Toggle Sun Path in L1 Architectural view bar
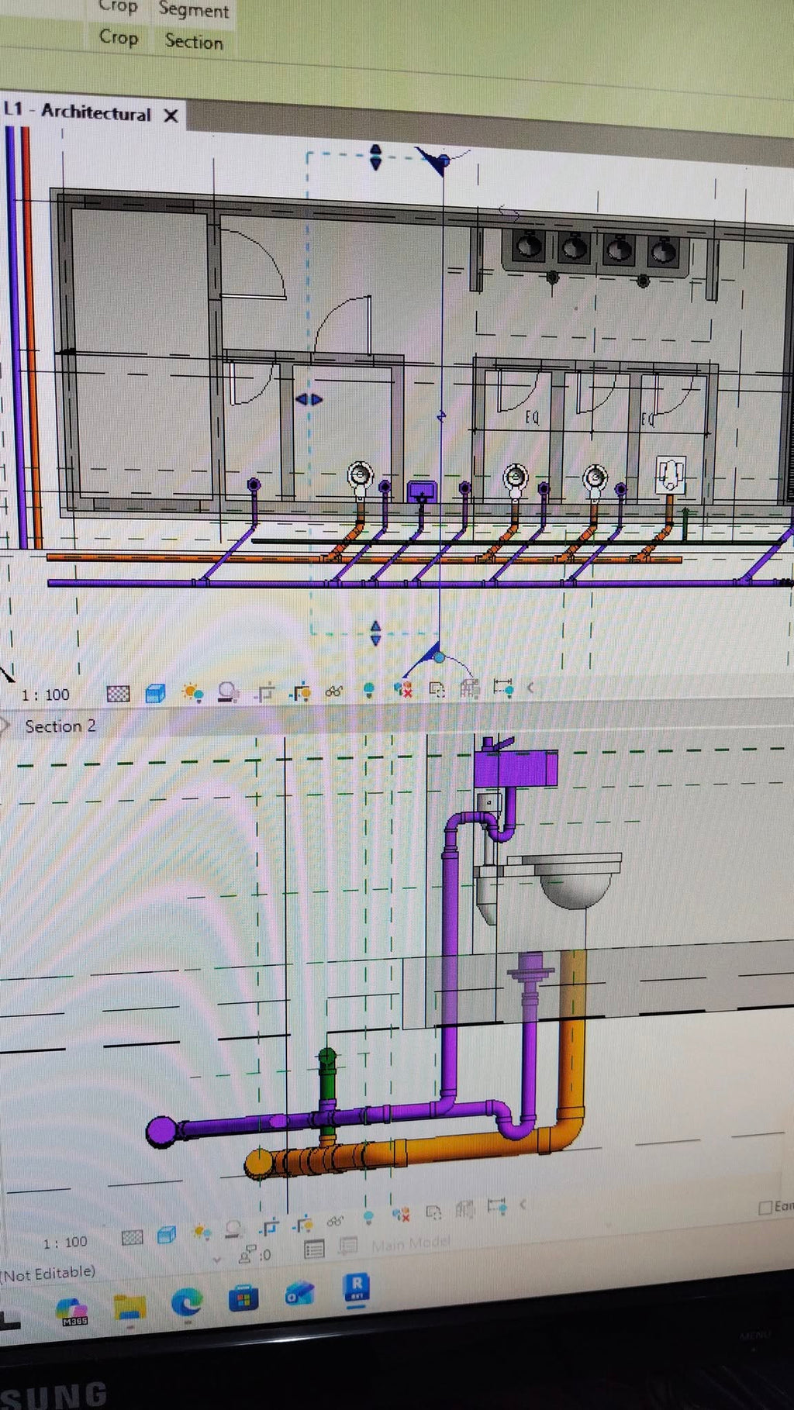The width and height of the screenshot is (794, 1410). tap(192, 692)
